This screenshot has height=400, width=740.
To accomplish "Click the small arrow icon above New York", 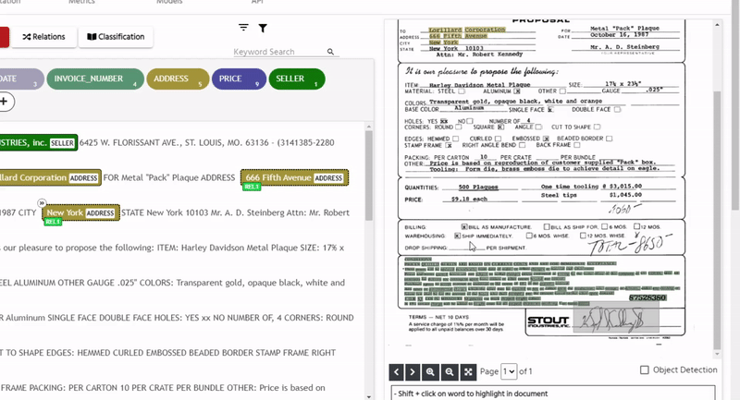I will (x=42, y=203).
